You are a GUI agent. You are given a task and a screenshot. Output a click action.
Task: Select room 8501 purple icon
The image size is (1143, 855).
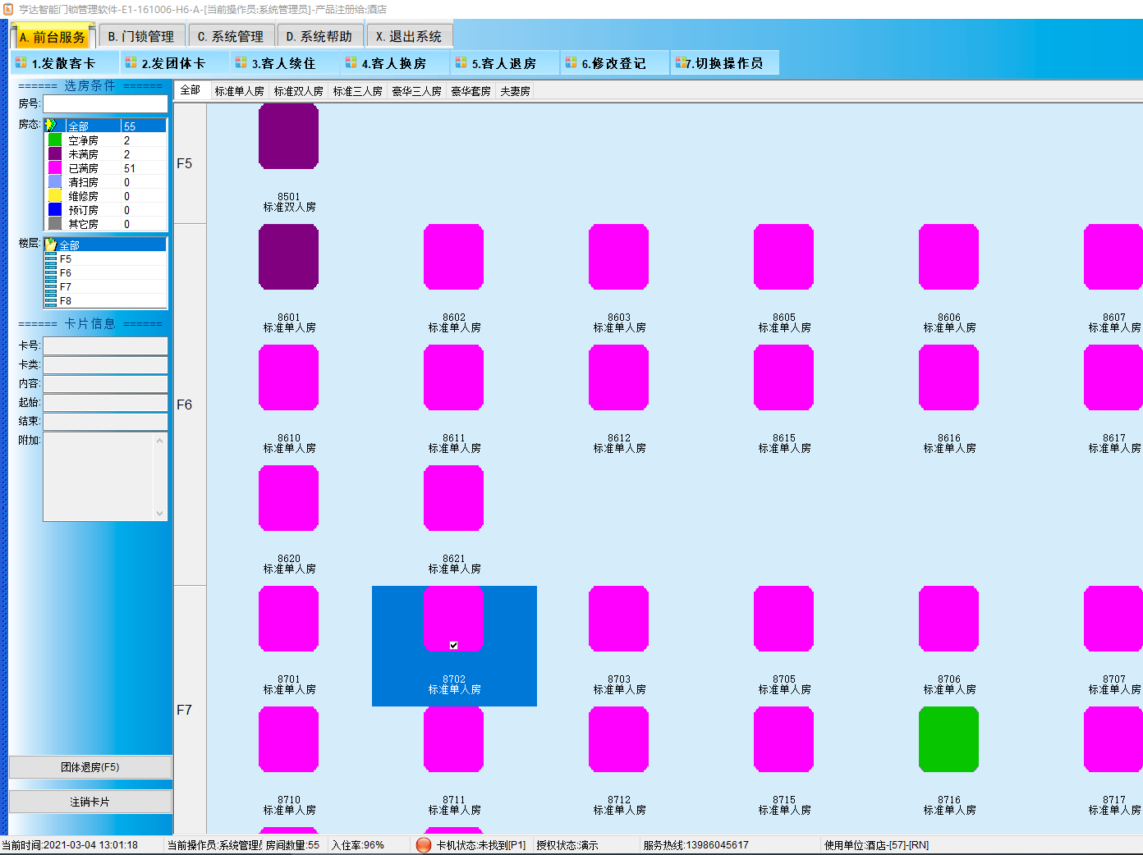(288, 136)
